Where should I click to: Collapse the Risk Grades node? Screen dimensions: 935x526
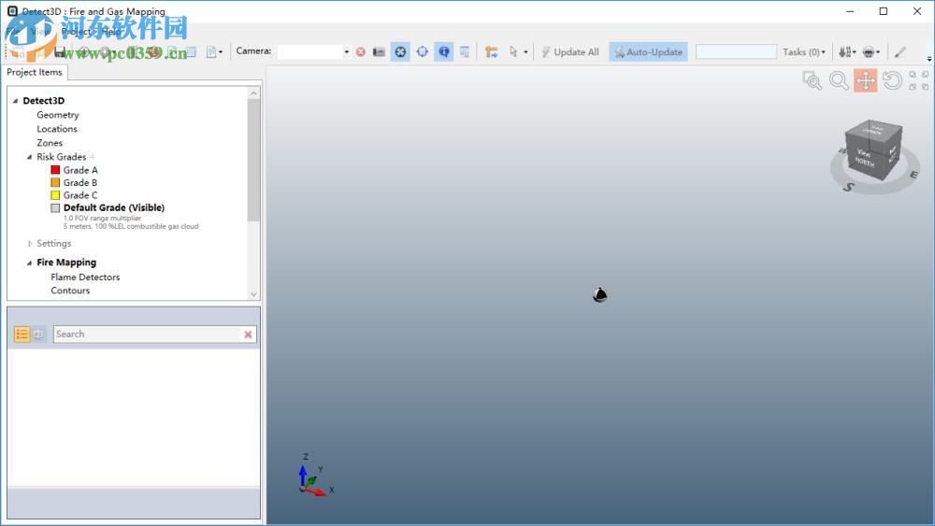29,157
